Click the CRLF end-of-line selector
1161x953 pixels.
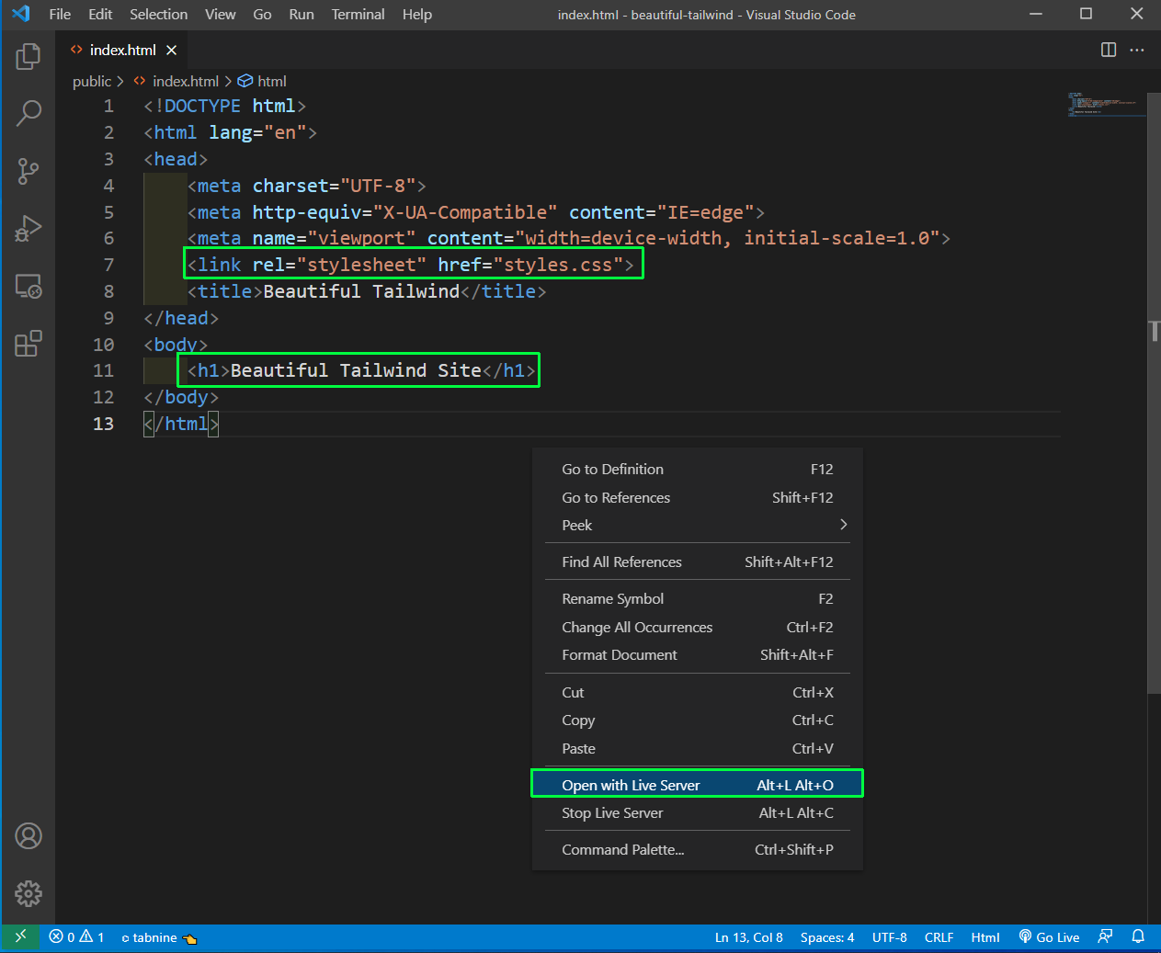tap(939, 937)
